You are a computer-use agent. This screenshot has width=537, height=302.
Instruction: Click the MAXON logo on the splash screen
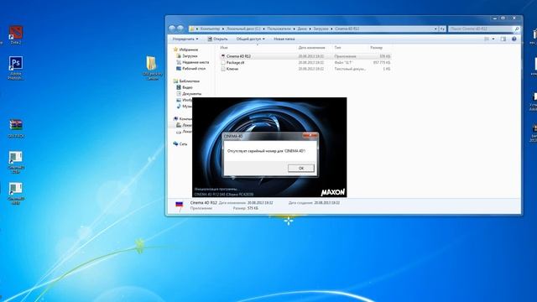point(332,192)
